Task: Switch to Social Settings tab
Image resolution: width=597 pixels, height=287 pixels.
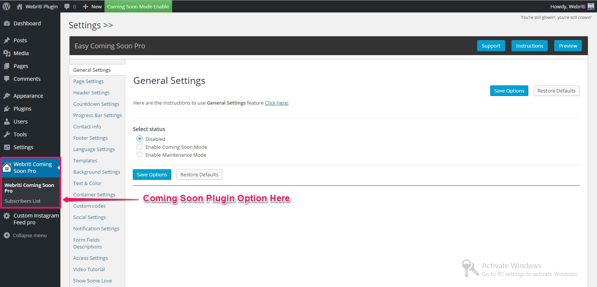Action: click(x=89, y=217)
